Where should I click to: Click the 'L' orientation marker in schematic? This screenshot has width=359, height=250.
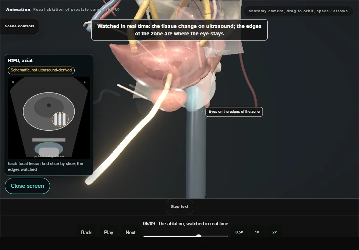85,82
